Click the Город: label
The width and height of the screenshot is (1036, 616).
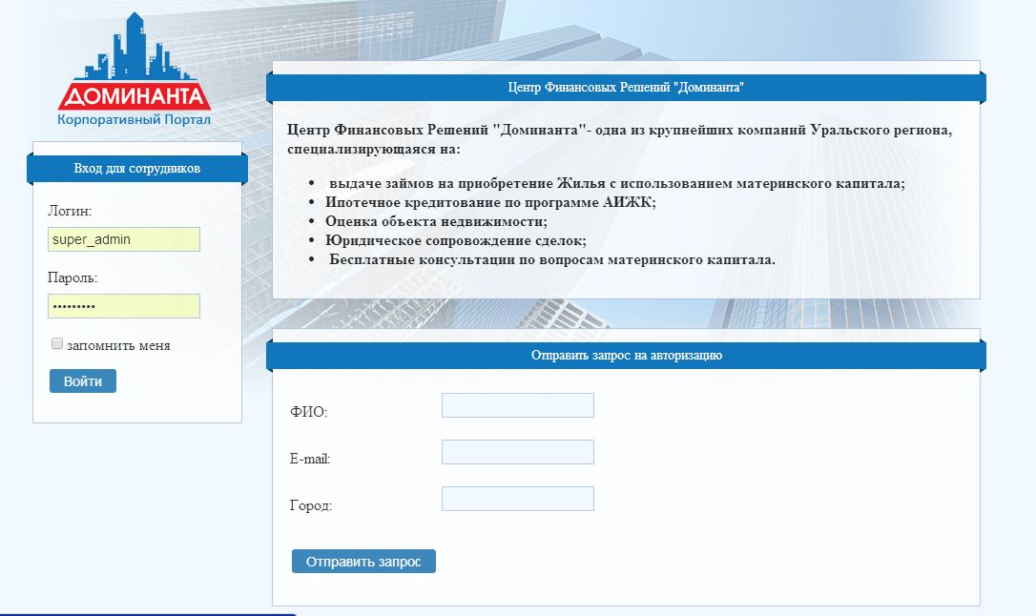tap(311, 505)
